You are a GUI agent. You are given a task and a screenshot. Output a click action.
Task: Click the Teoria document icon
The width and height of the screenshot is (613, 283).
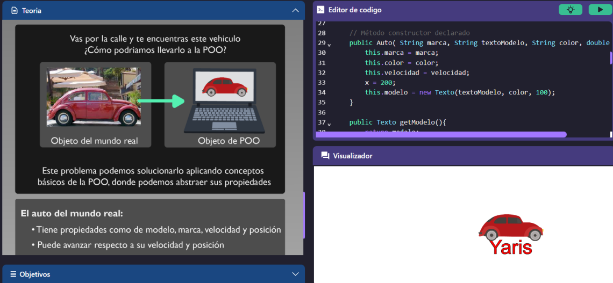(15, 11)
